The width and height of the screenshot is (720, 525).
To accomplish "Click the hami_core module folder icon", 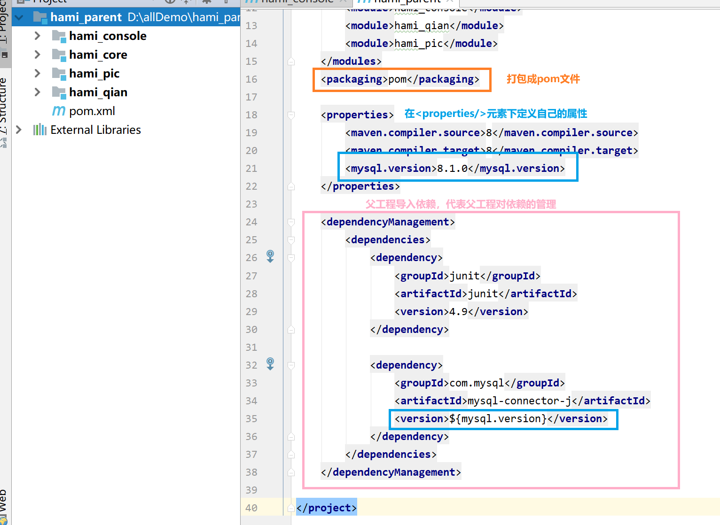I will click(59, 55).
